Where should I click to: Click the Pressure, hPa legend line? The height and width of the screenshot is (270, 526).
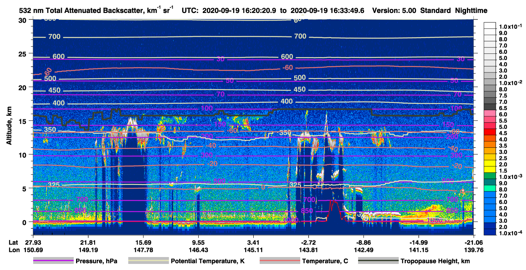[53, 261]
